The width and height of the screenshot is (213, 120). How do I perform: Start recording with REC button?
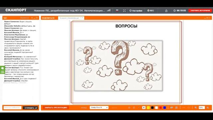[x=151, y=10]
